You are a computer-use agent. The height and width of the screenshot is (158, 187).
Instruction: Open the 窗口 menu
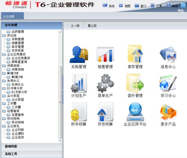pyautogui.click(x=140, y=6)
